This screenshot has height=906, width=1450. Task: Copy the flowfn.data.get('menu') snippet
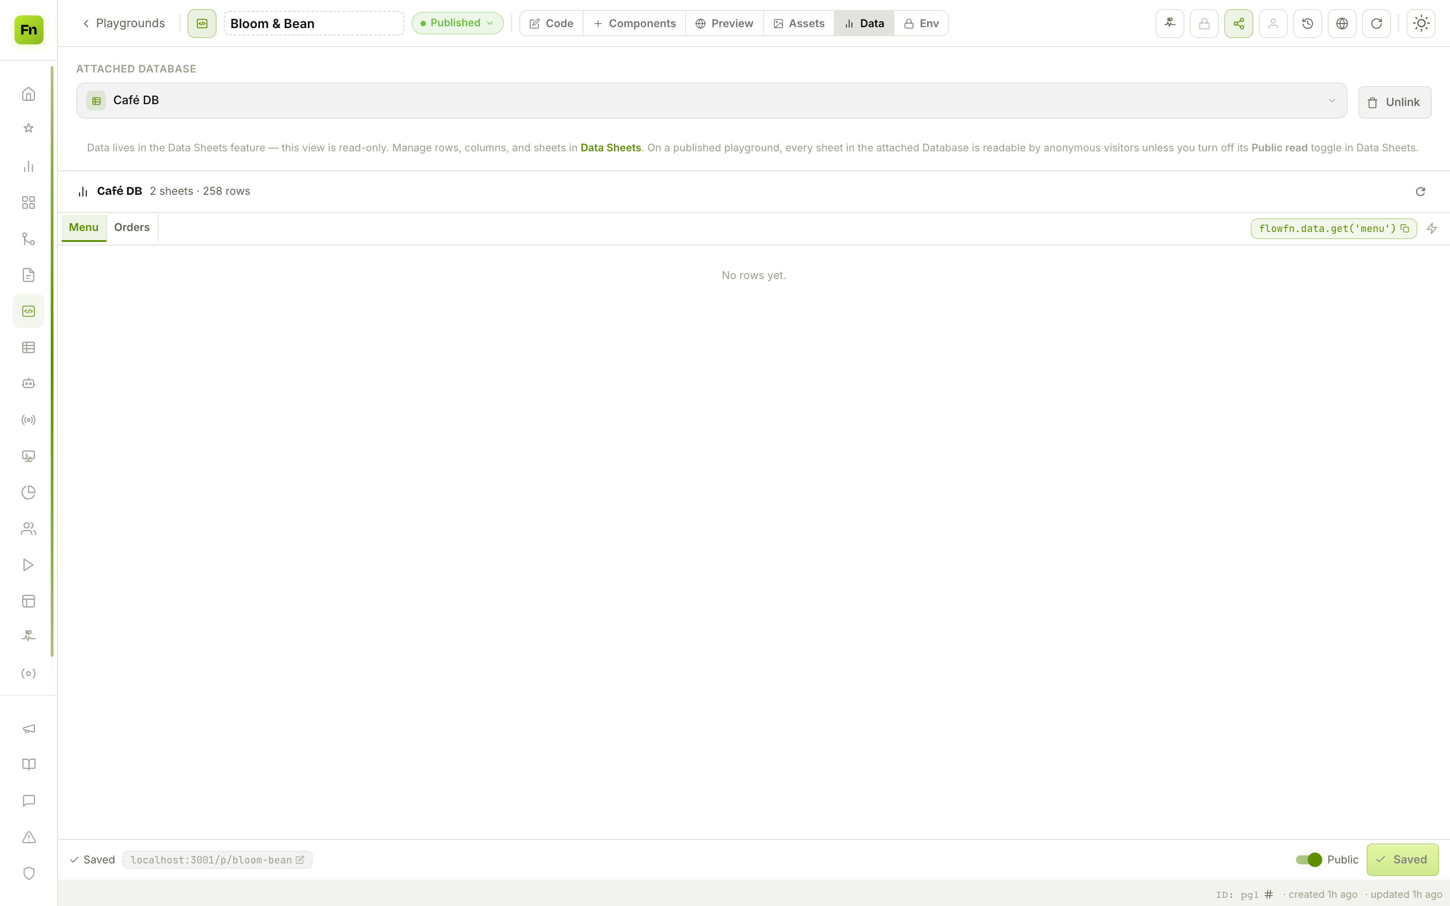[1333, 228]
